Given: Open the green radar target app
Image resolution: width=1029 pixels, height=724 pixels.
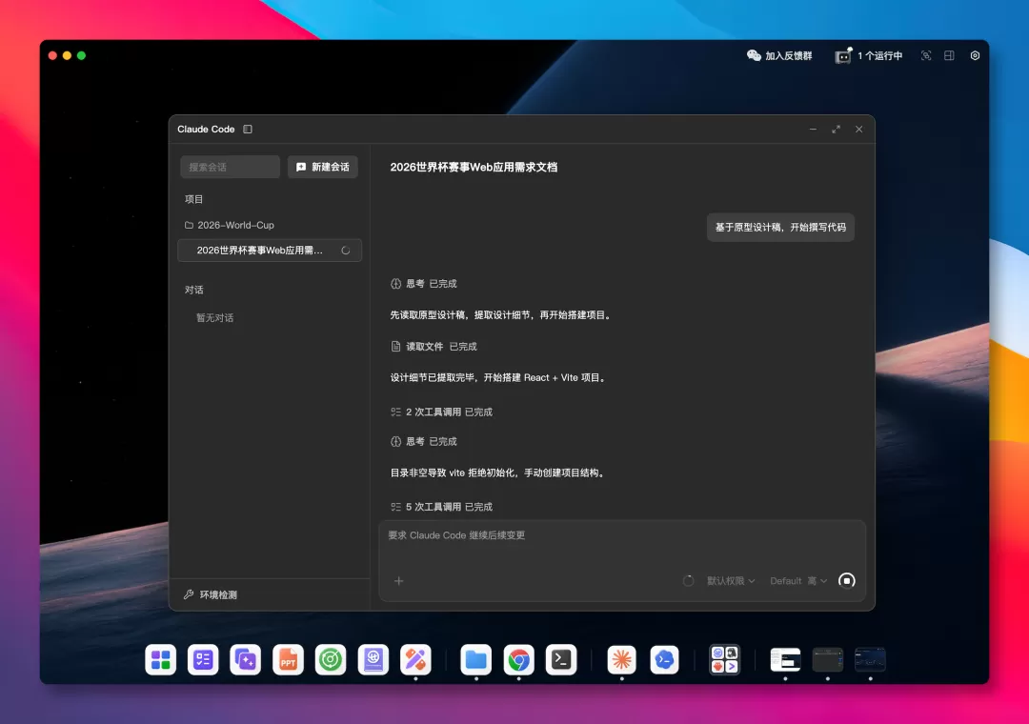Looking at the screenshot, I should pyautogui.click(x=331, y=659).
